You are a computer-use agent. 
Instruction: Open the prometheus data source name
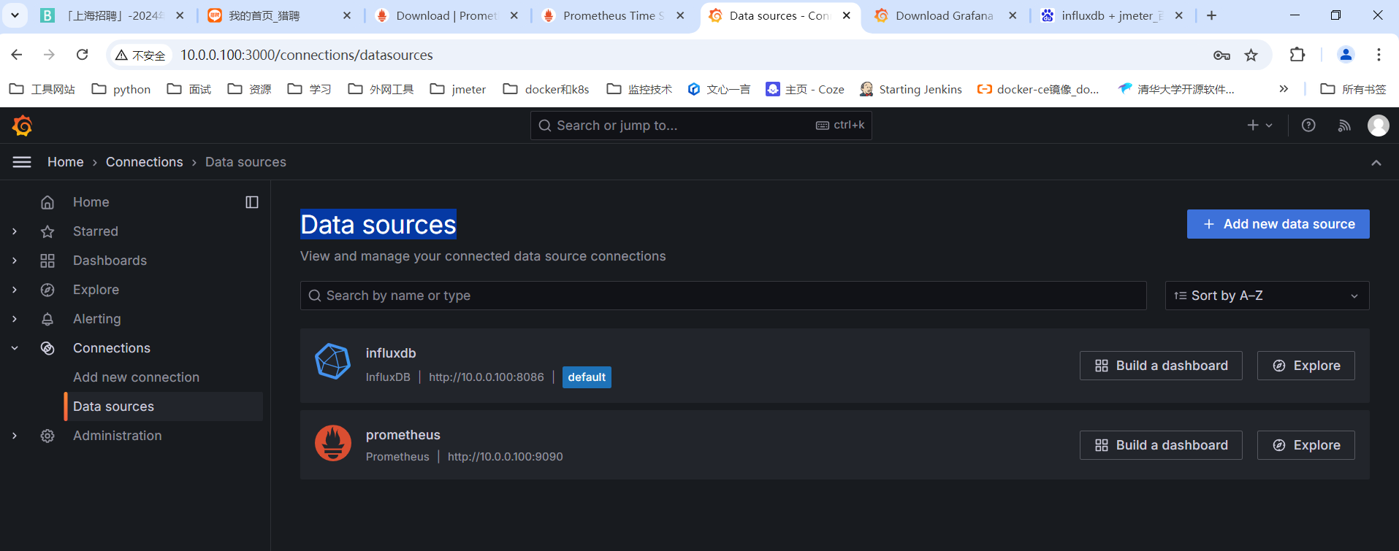[403, 435]
